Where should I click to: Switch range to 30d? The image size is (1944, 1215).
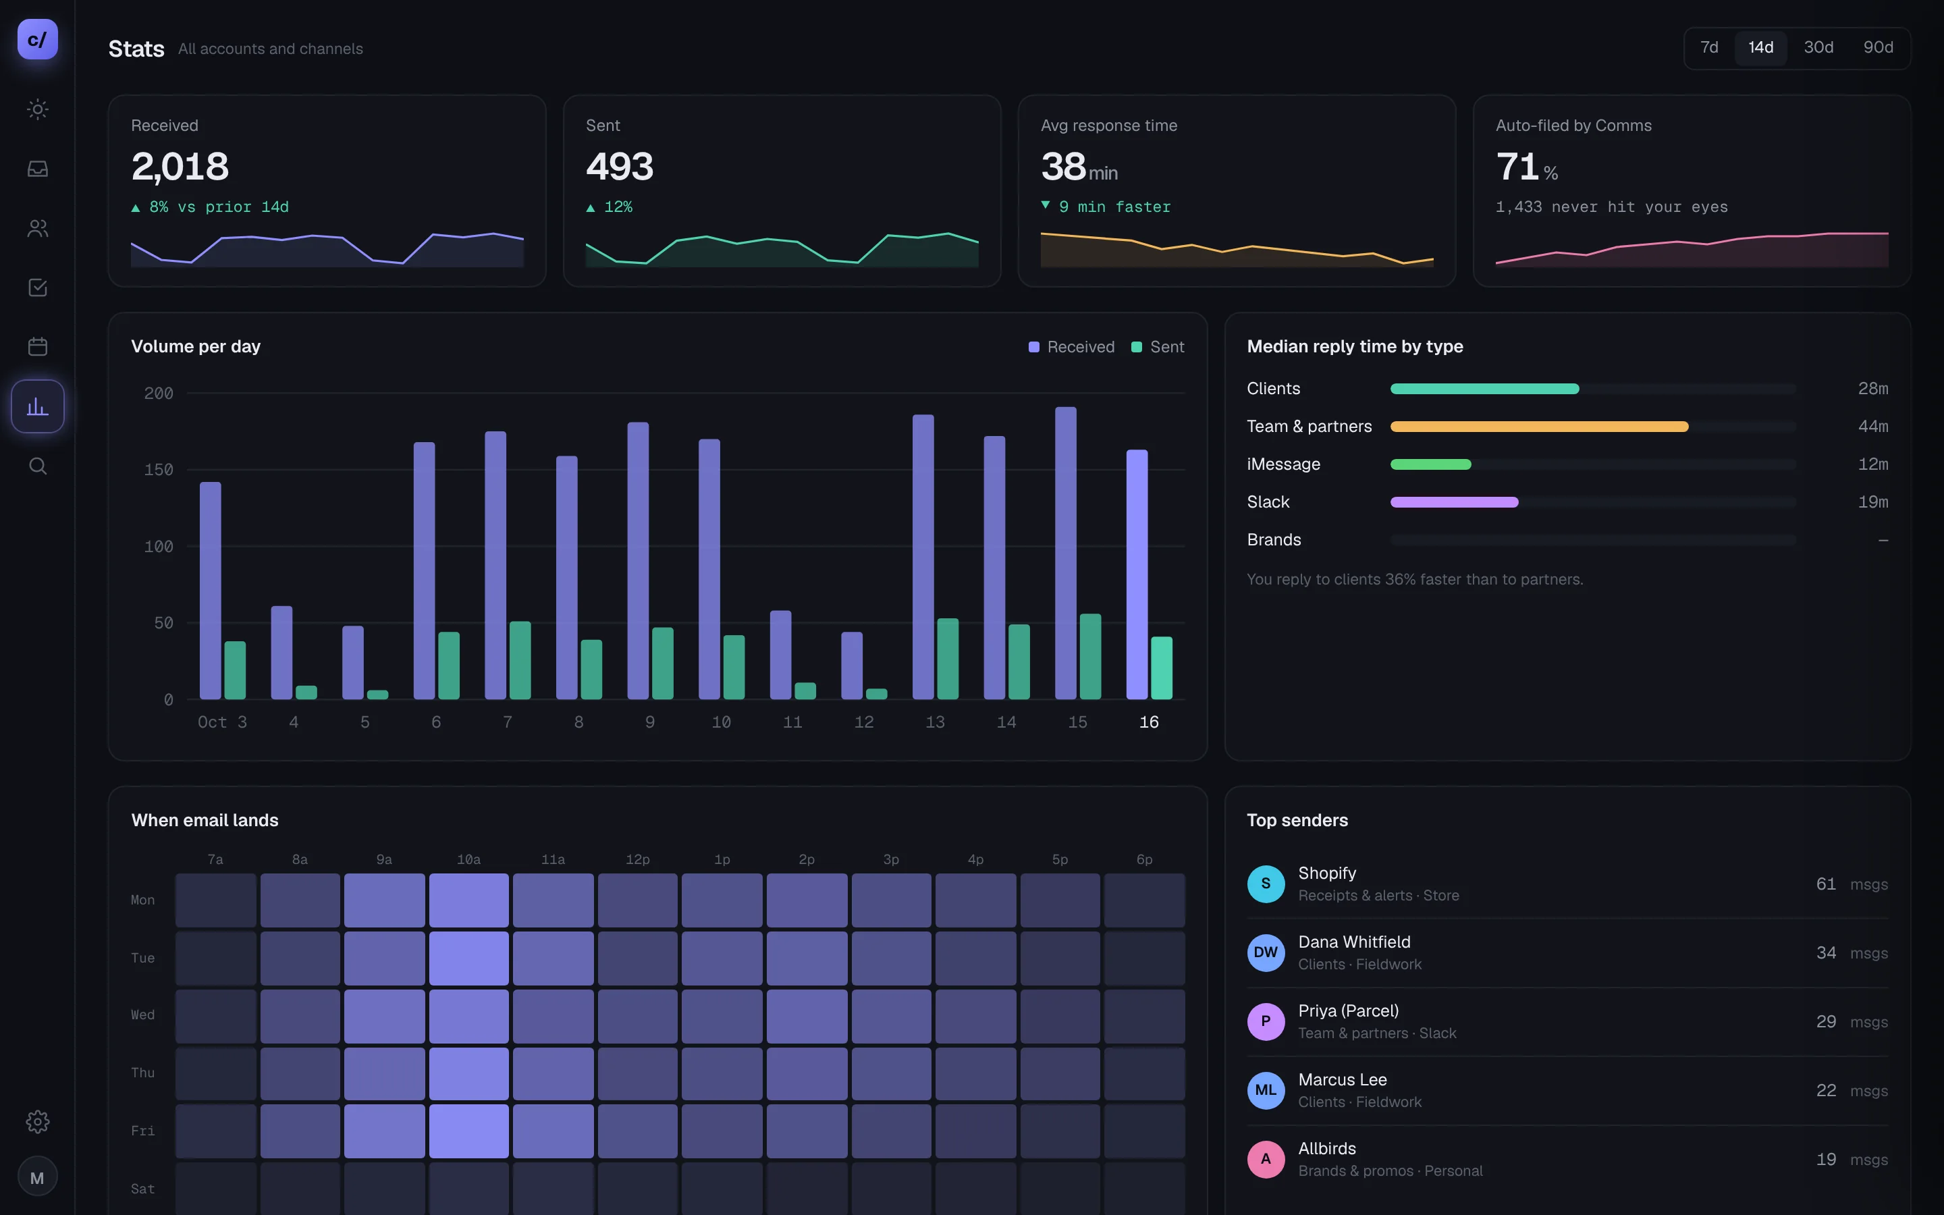(x=1818, y=47)
